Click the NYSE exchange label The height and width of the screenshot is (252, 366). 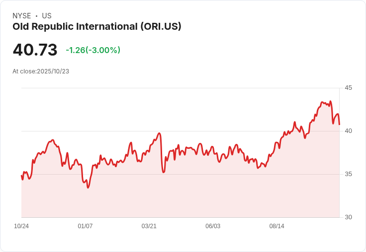point(21,16)
